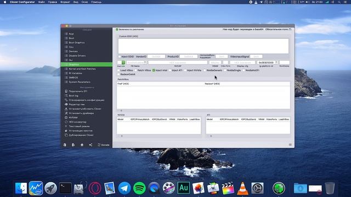
Task: Open the Вид menu
Action: (x=76, y=2)
